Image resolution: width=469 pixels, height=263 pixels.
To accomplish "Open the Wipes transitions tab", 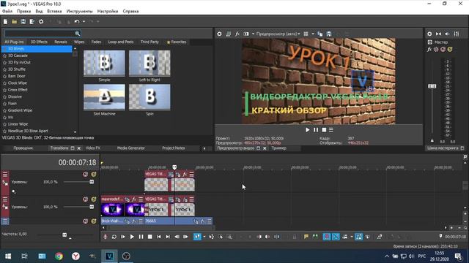I will (79, 42).
